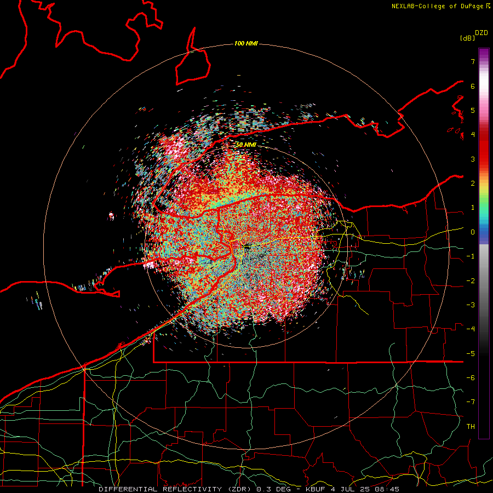Viewport: 493px width, 493px height.
Task: Click the -3 value on the color scale
Action: 471,305
